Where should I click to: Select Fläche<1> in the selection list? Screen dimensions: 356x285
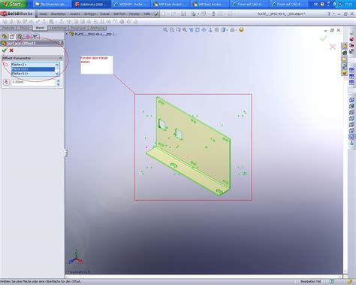(x=33, y=65)
